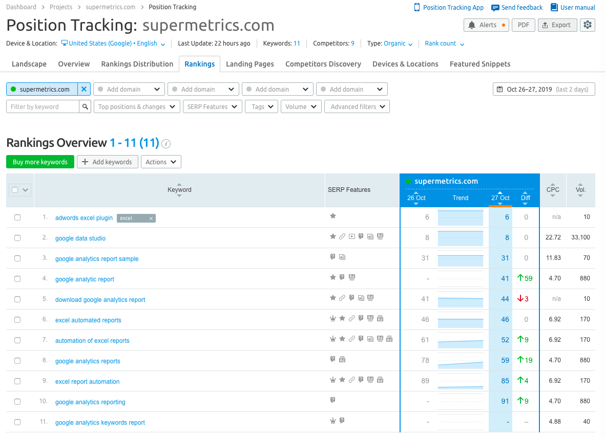Click the star icon for download google analytics report

pyautogui.click(x=333, y=297)
